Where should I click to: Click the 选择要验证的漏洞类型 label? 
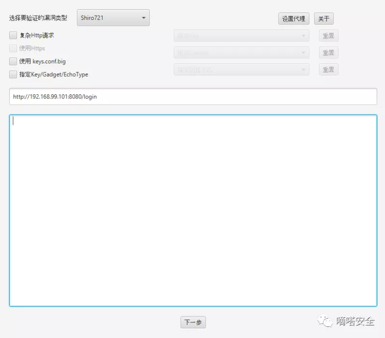38,18
